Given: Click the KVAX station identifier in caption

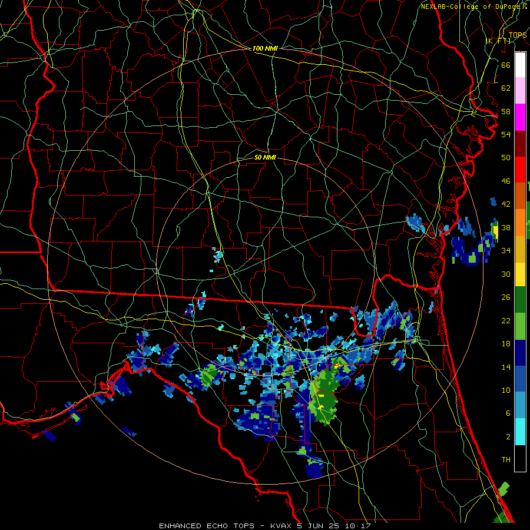Looking at the screenshot, I should [x=282, y=526].
